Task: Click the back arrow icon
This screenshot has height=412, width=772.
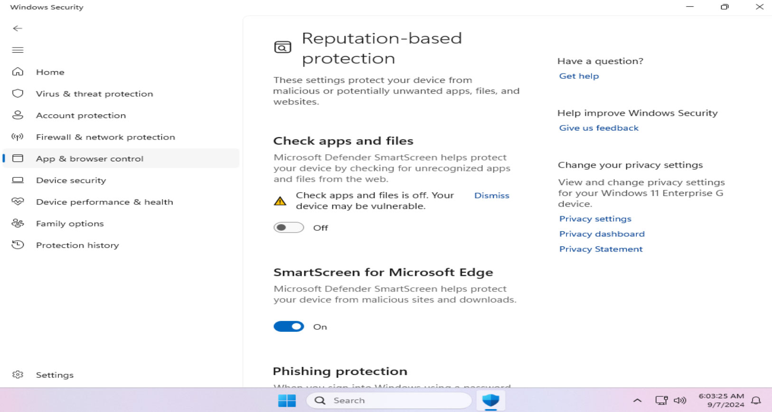Action: (18, 28)
